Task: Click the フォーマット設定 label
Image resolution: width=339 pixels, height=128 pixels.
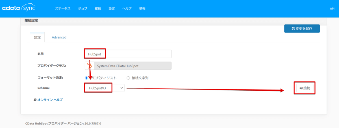Action: coord(50,78)
